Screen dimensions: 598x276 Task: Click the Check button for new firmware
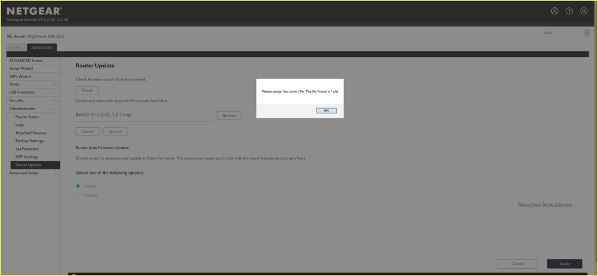[87, 90]
